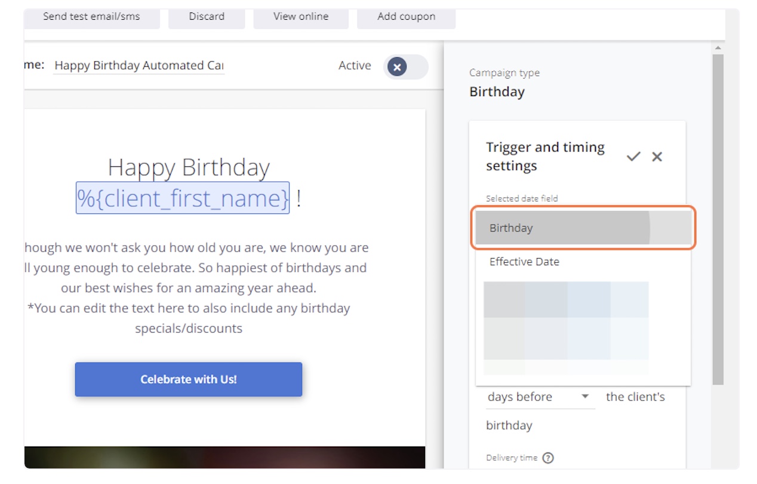Click the Delivery time help icon
This screenshot has height=484, width=757.
[548, 458]
